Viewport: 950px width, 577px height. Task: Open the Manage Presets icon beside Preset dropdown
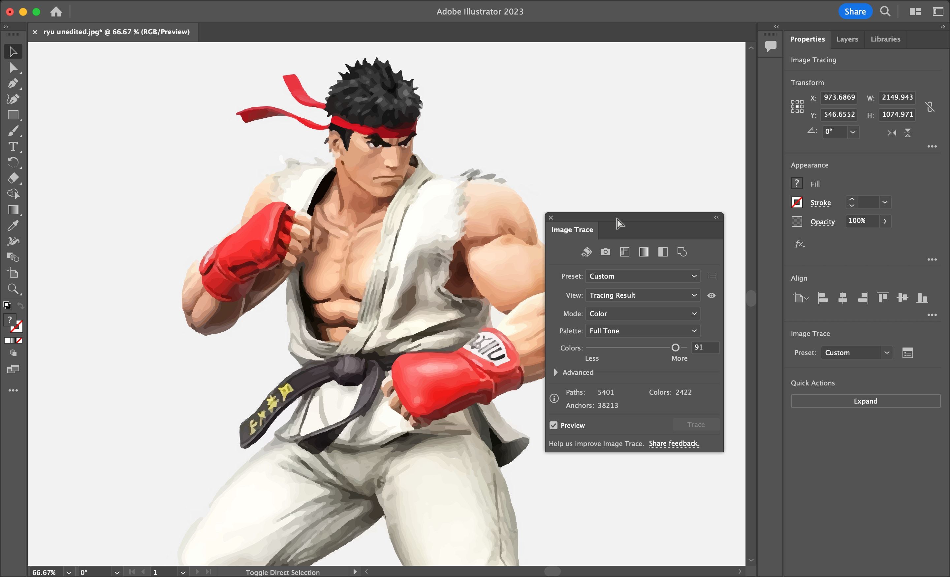point(711,276)
